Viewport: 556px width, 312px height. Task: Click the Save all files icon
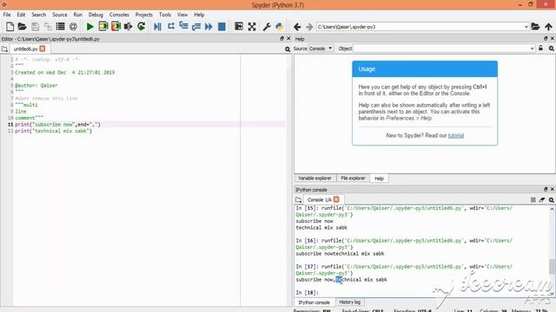tap(48, 27)
